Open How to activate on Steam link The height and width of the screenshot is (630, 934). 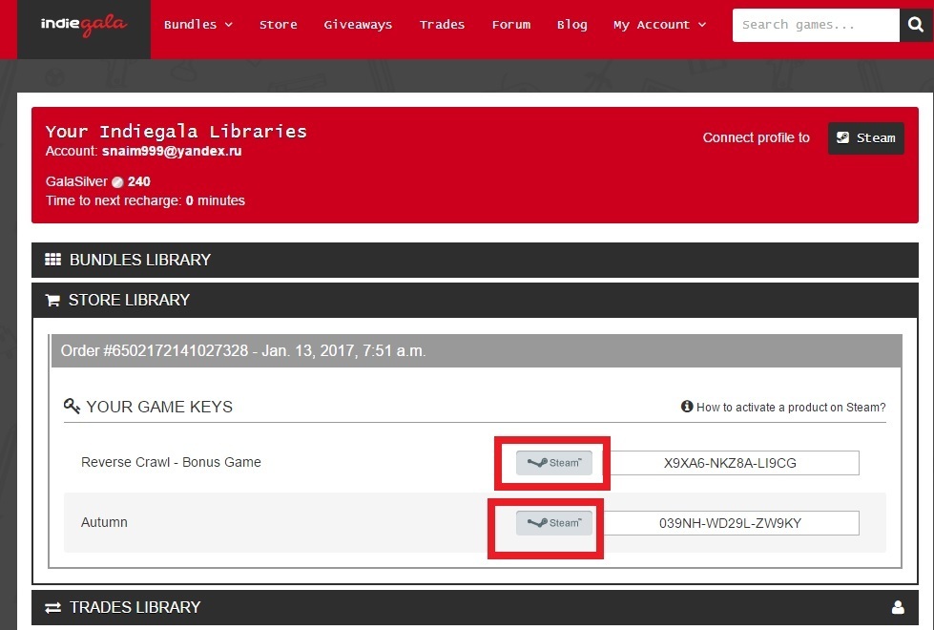coord(790,407)
